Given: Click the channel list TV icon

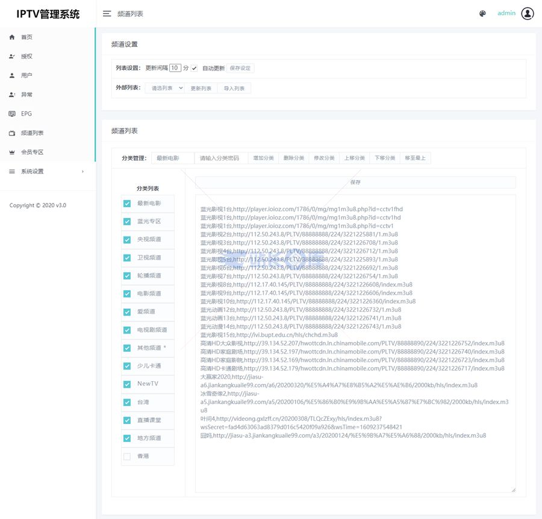Looking at the screenshot, I should point(12,133).
